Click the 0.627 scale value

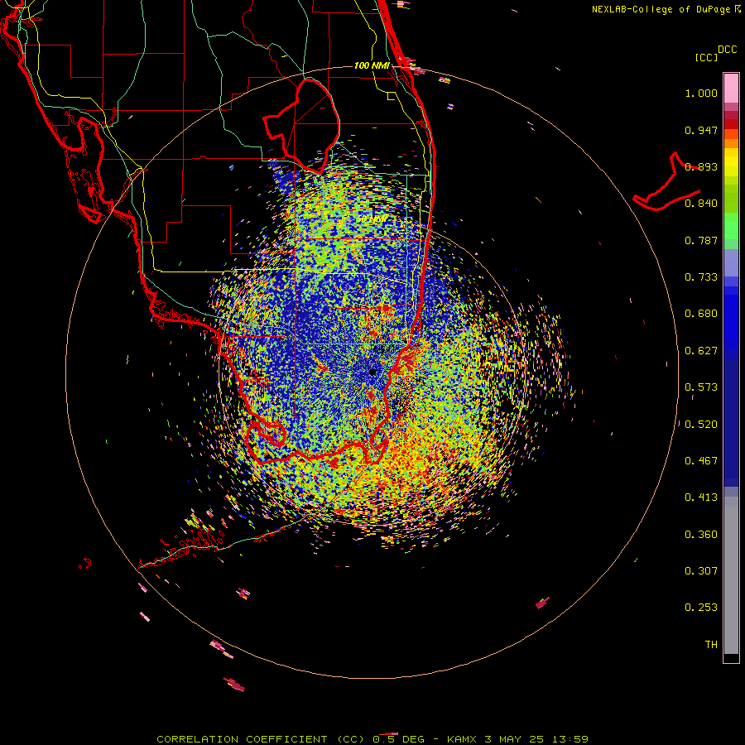click(701, 351)
